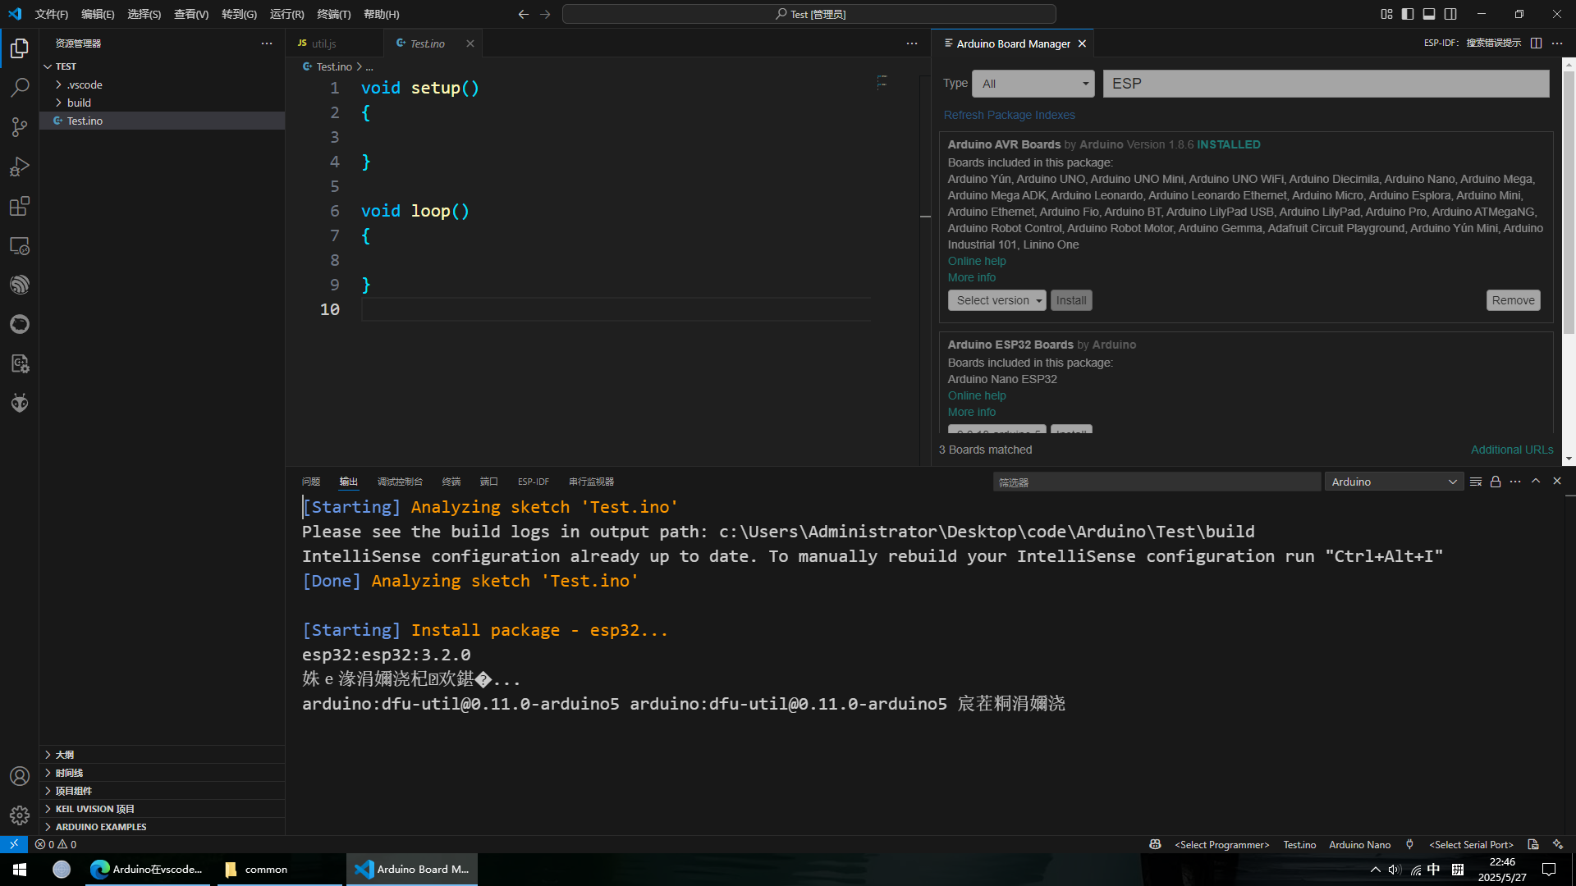Open the Search view in activity bar
The width and height of the screenshot is (1576, 886).
(20, 87)
